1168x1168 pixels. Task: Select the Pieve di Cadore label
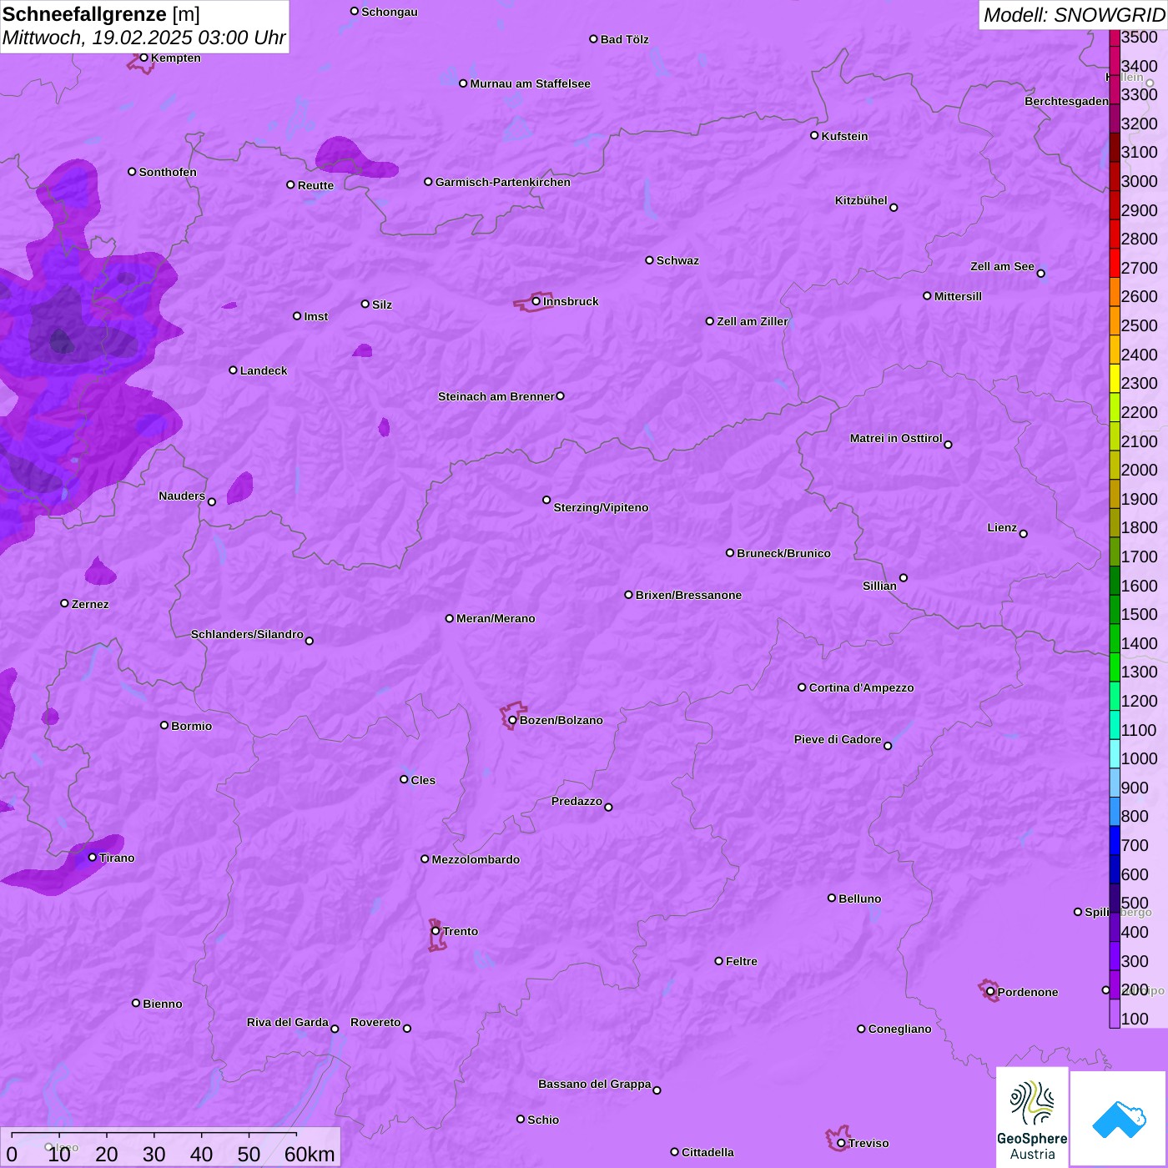click(x=838, y=739)
